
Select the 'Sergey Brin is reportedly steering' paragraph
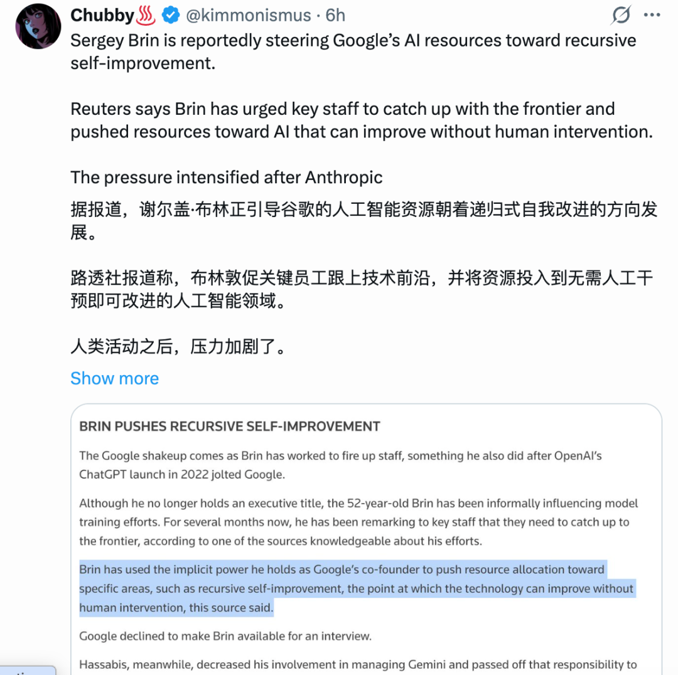tap(353, 52)
